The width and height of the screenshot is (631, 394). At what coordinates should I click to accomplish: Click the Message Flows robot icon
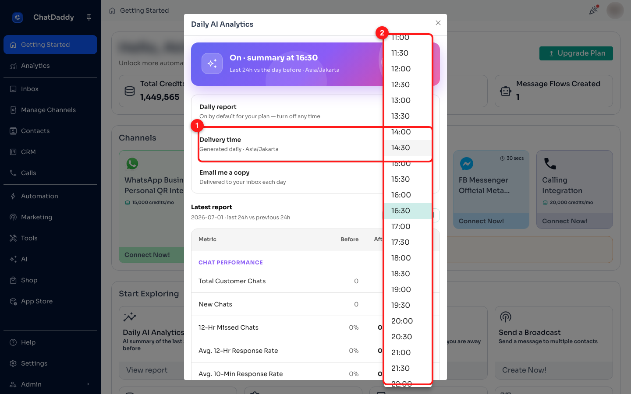506,91
